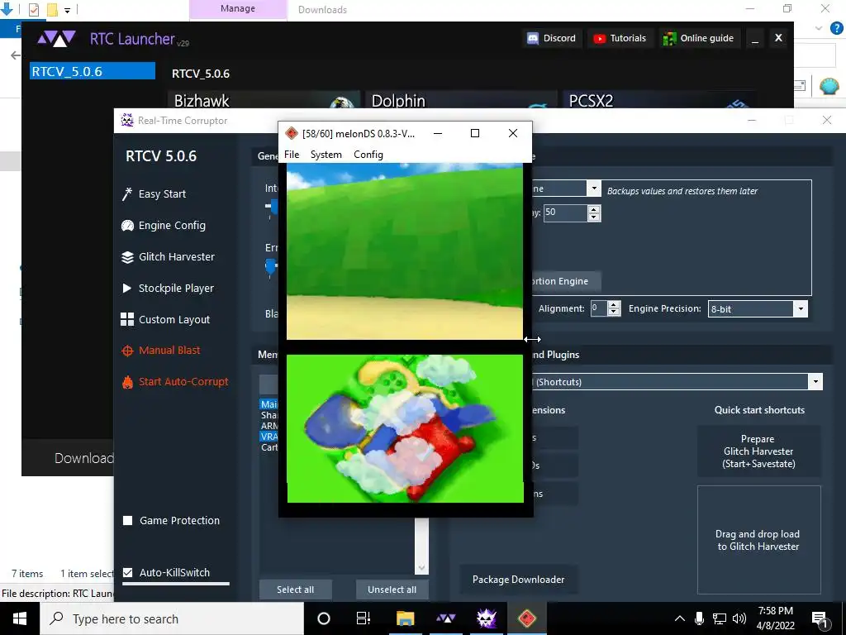The image size is (846, 635).
Task: Click Custom Layout grid icon
Action: pos(127,319)
